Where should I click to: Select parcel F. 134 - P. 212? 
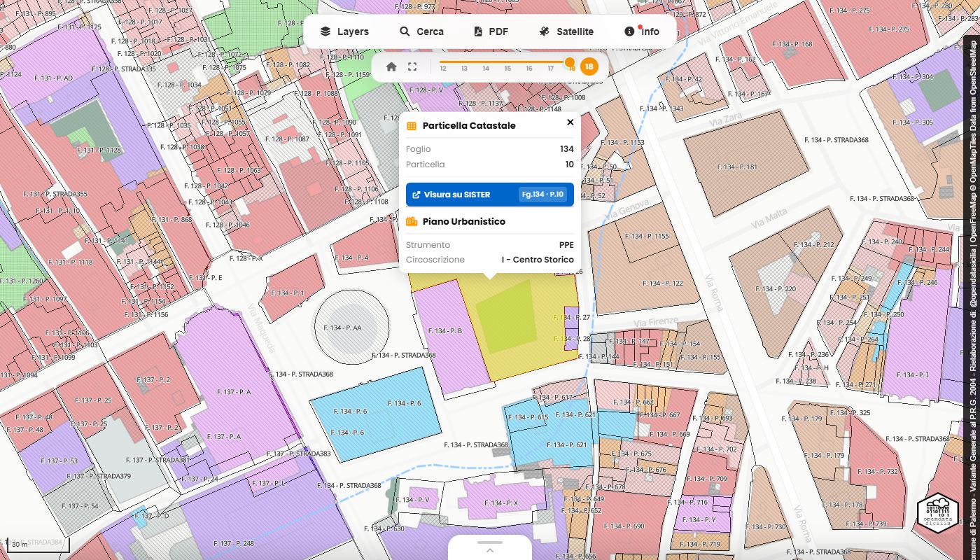813,244
